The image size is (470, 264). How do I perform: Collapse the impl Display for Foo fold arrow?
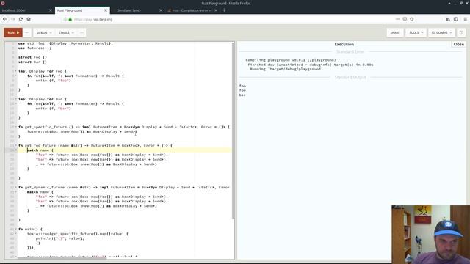[x=15, y=71]
